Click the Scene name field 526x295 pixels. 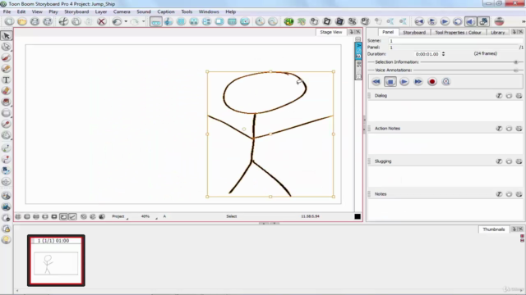coord(455,41)
